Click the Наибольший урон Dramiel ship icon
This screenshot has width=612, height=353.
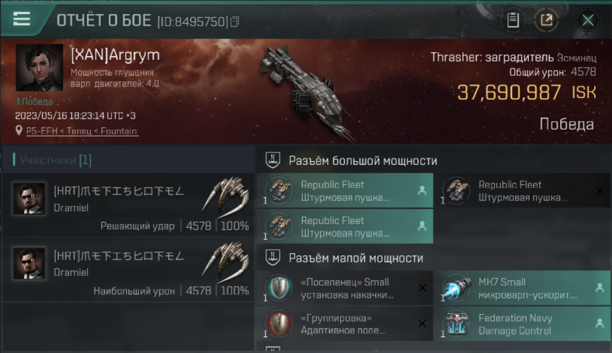tap(225, 259)
